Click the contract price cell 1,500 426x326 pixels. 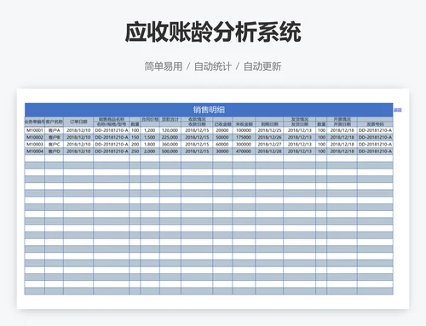coord(150,137)
